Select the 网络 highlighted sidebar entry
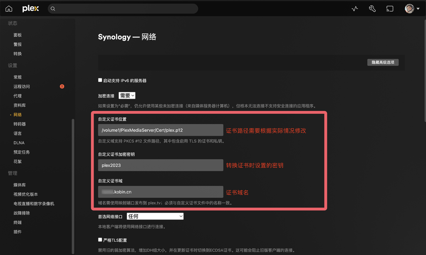The image size is (426, 255). pos(18,115)
